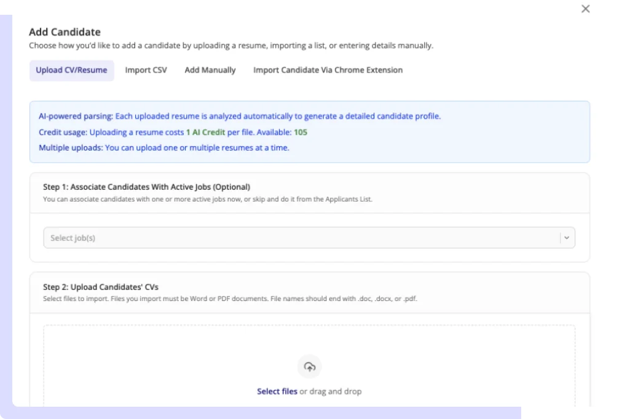Click the skip instruction under Step 1
Image resolution: width=622 pixels, height=419 pixels.
209,198
